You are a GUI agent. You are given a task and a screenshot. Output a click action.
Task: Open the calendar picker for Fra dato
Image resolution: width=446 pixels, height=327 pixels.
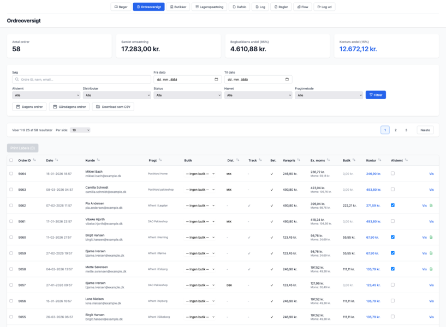point(216,80)
